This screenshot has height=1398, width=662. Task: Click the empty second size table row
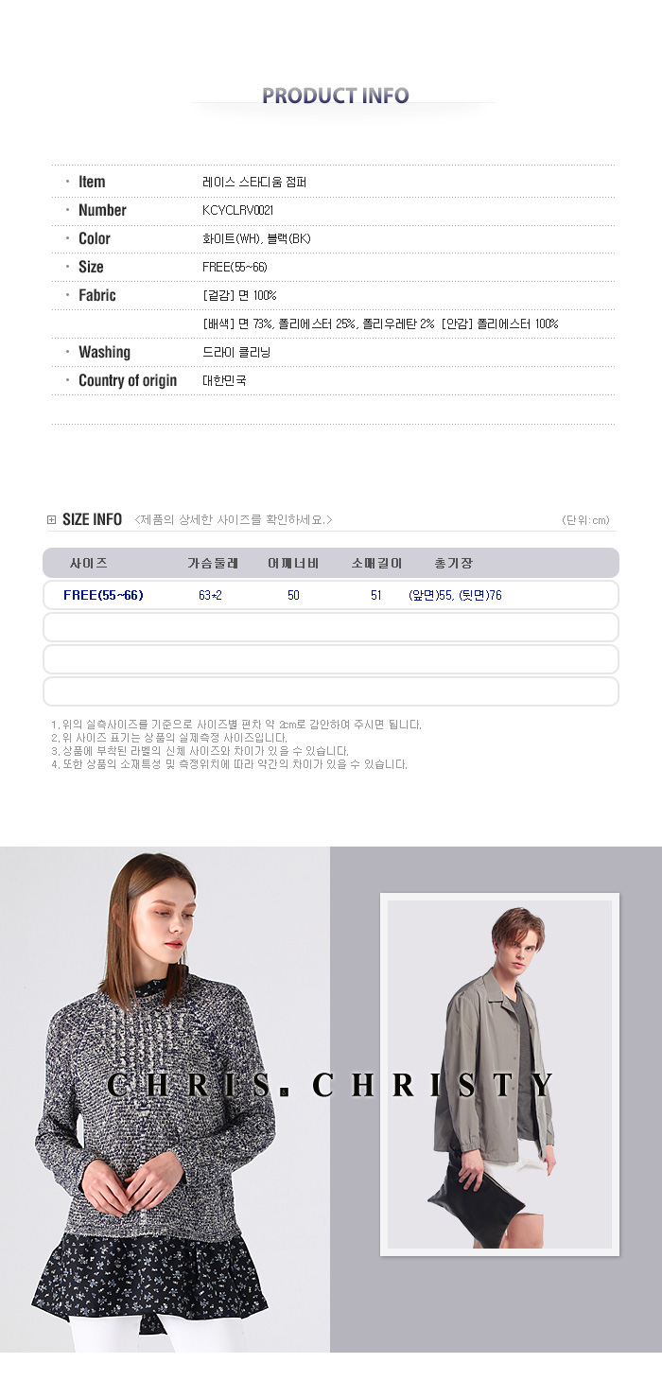tap(331, 627)
